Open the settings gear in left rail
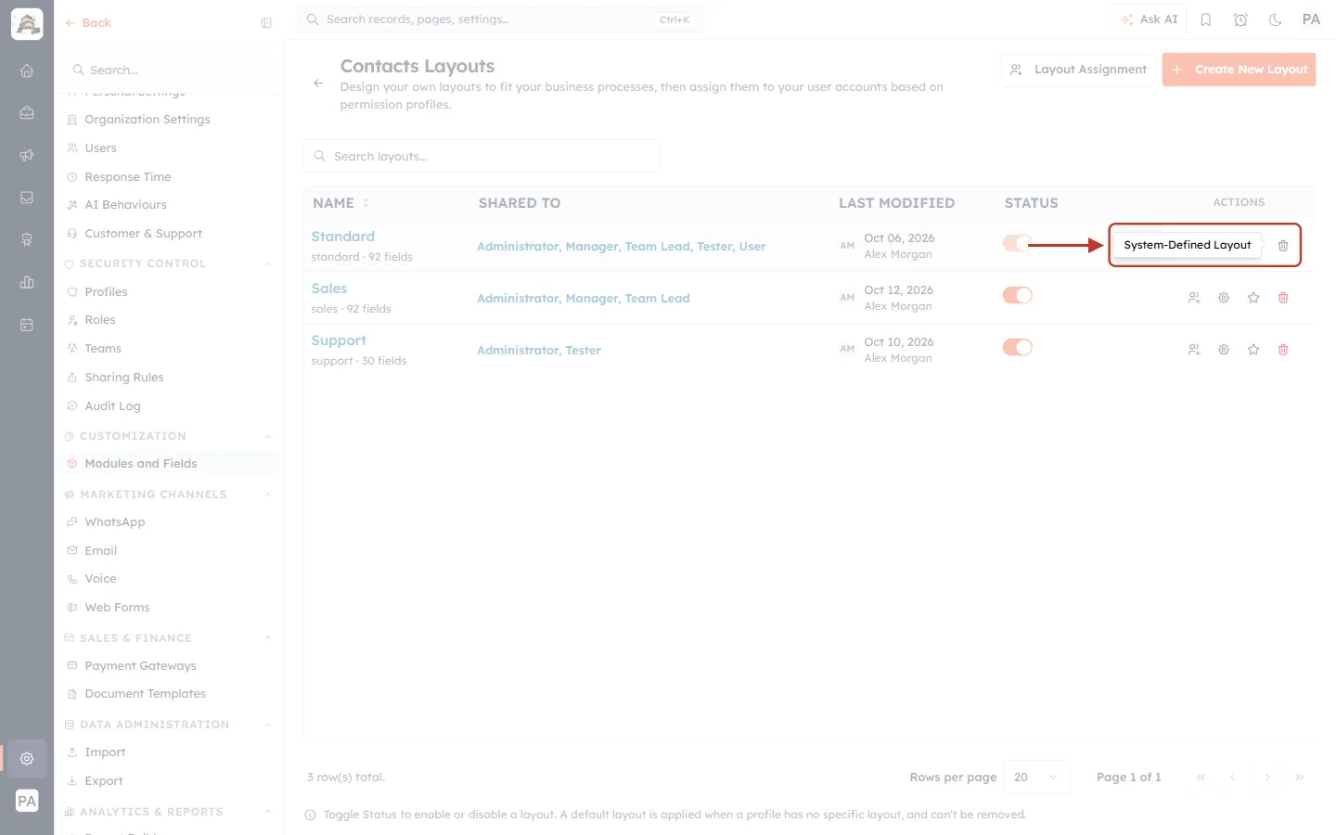 tap(27, 759)
